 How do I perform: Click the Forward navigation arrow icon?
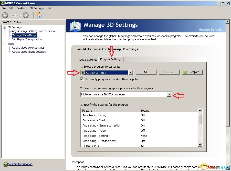pos(26,15)
